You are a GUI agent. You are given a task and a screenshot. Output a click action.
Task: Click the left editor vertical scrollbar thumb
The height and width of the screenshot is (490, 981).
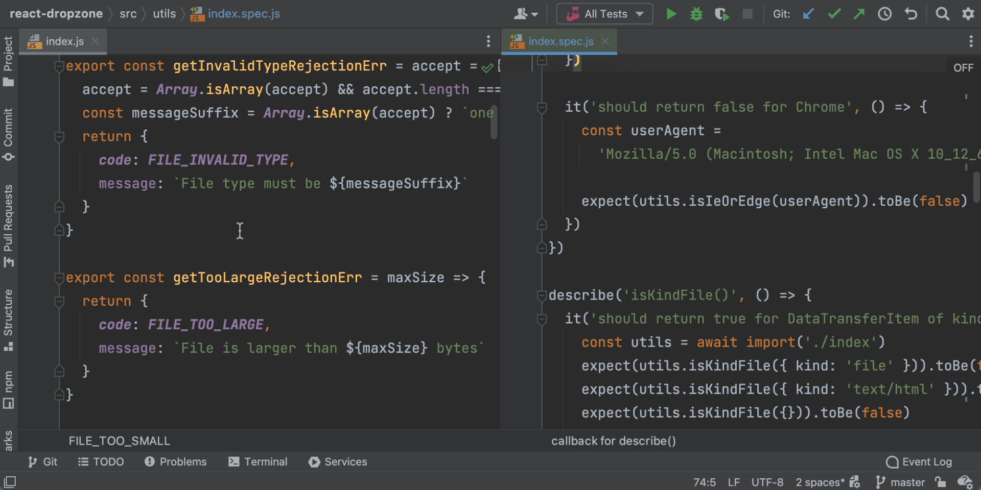494,121
